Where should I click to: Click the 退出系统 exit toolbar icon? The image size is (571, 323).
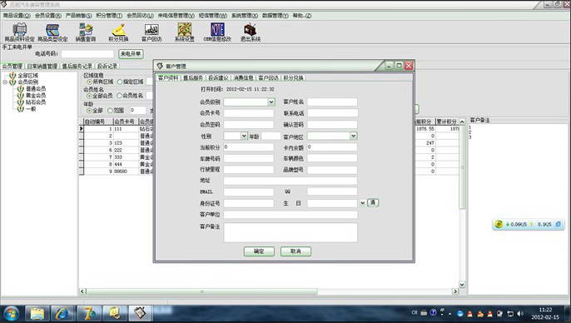pos(251,32)
